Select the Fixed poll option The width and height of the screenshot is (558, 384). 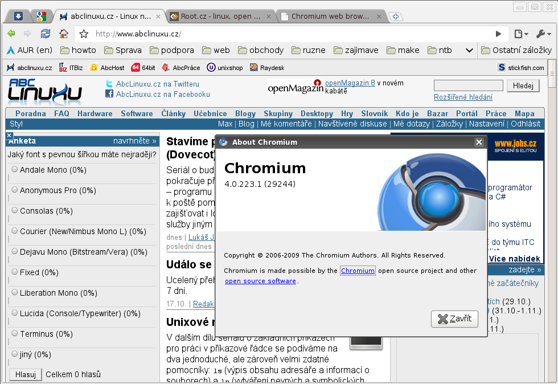15,272
